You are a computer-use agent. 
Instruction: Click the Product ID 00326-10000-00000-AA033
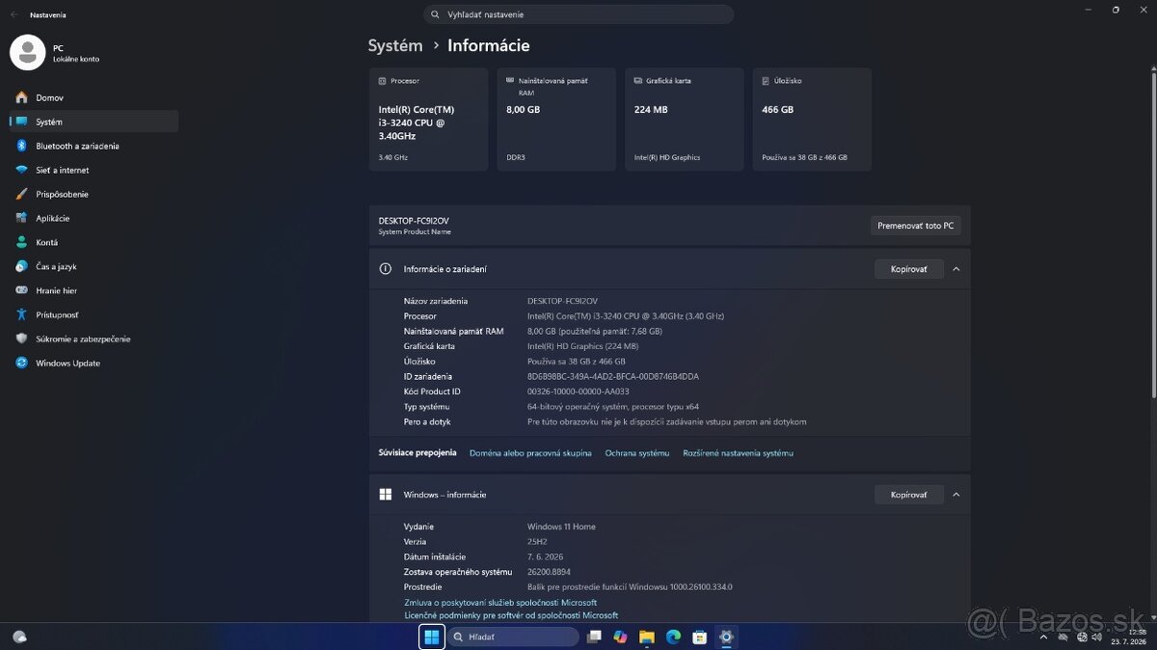point(578,392)
